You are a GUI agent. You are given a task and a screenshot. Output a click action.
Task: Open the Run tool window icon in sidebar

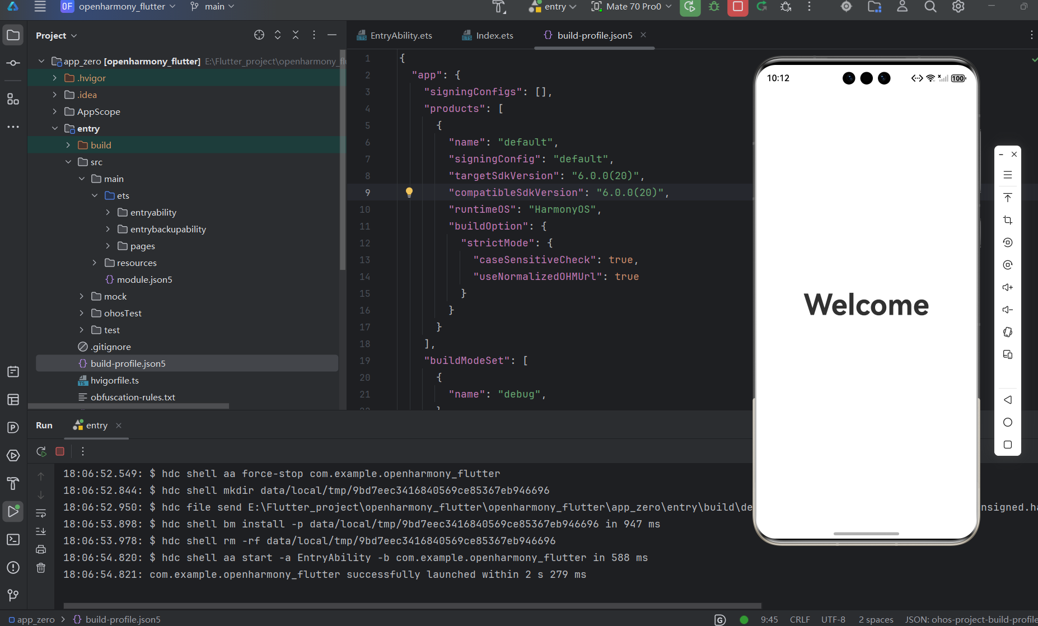[13, 511]
